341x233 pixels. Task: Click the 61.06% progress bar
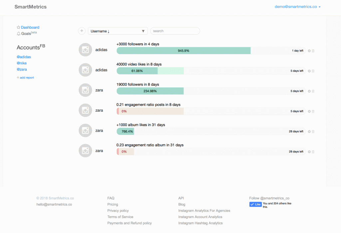[x=137, y=71]
